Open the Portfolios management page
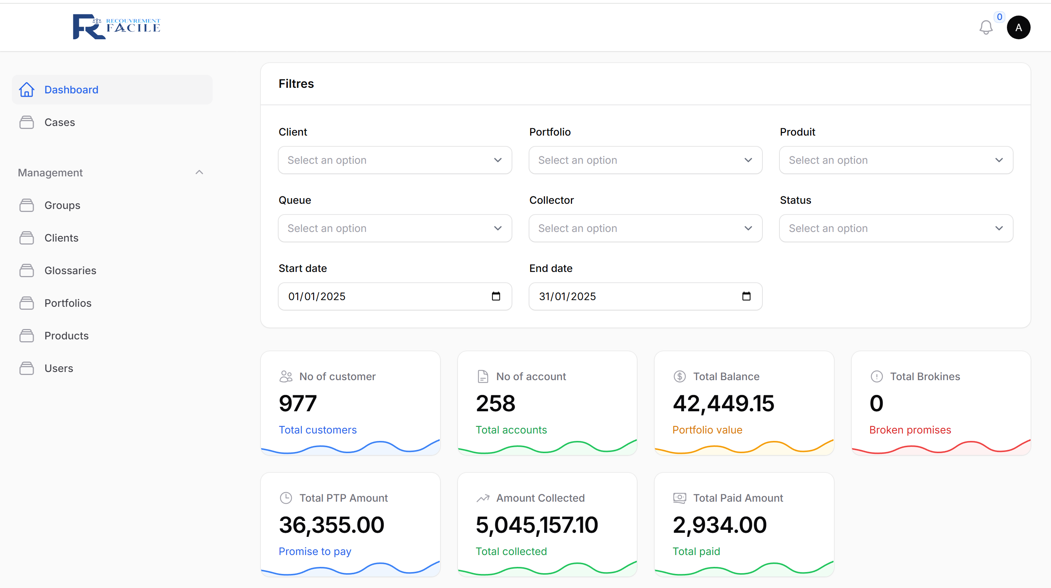1051x588 pixels. pyautogui.click(x=68, y=303)
